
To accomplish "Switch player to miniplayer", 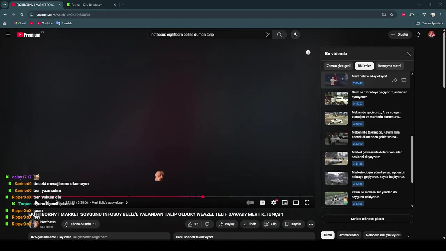I will coord(285,203).
